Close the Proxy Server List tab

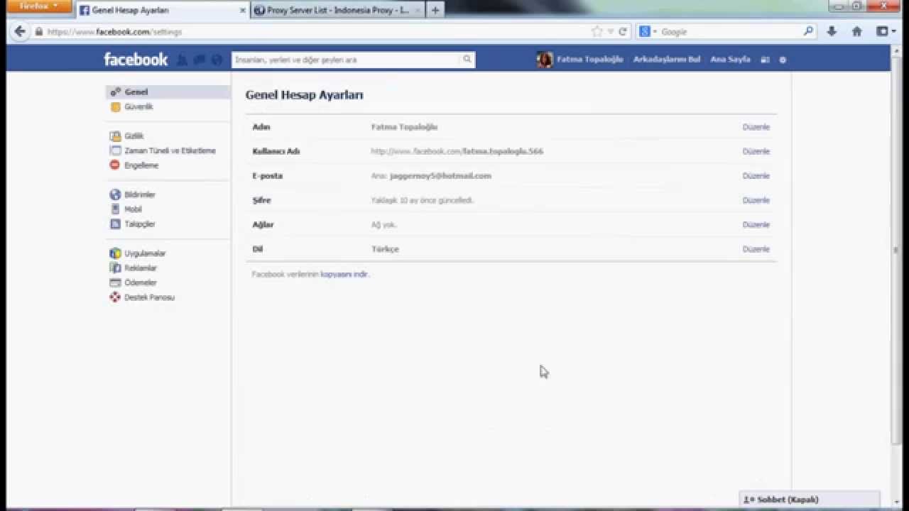(418, 11)
